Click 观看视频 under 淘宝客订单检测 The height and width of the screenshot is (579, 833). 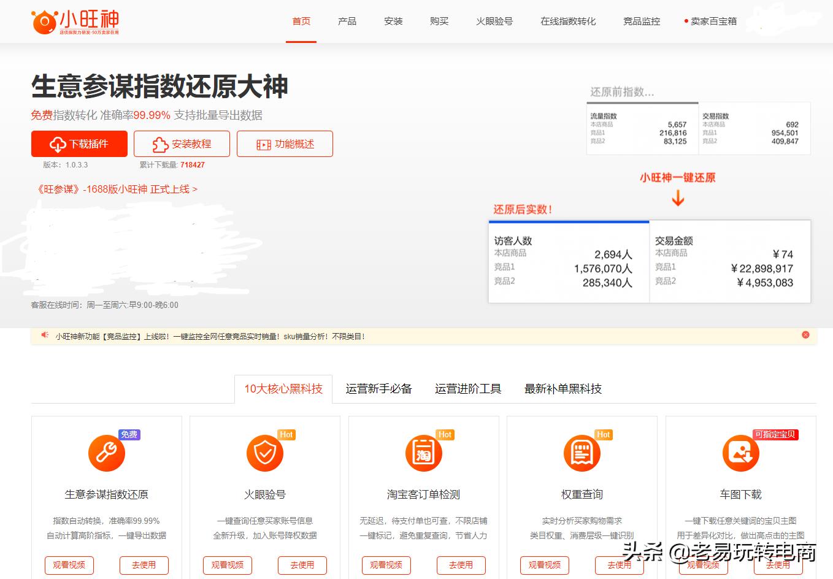pyautogui.click(x=386, y=565)
